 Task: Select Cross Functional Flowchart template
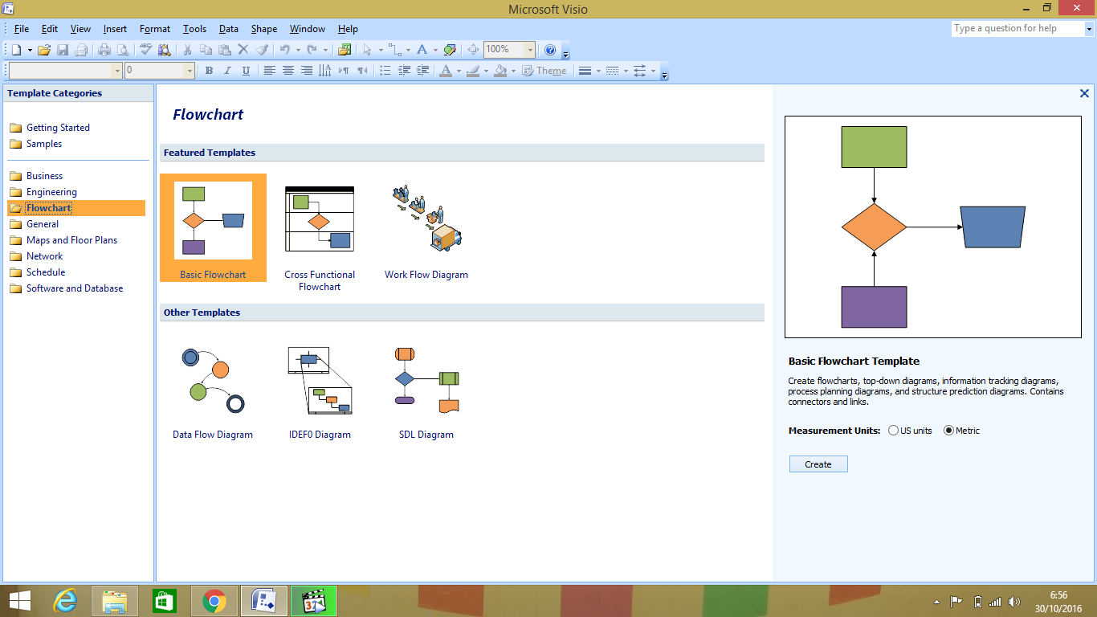coord(320,233)
